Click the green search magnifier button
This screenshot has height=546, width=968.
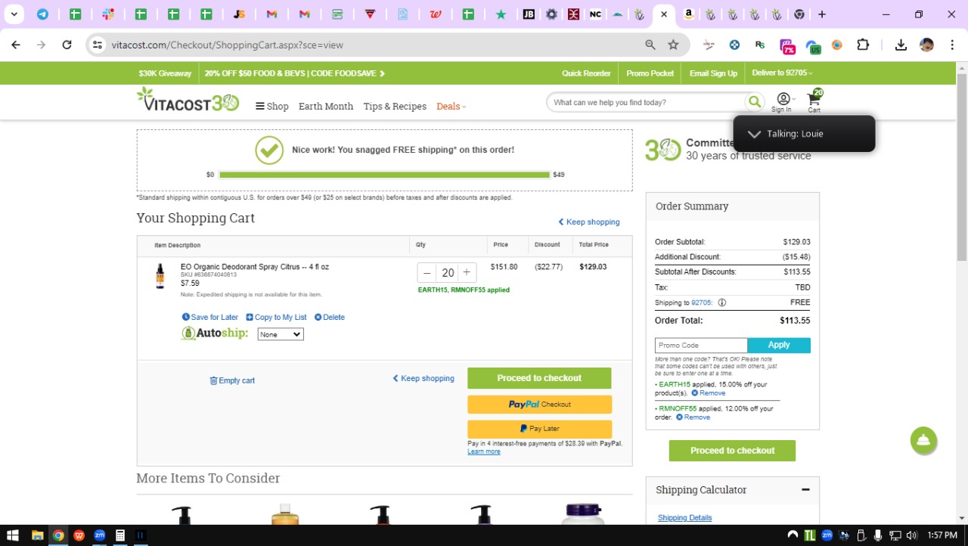coord(754,102)
